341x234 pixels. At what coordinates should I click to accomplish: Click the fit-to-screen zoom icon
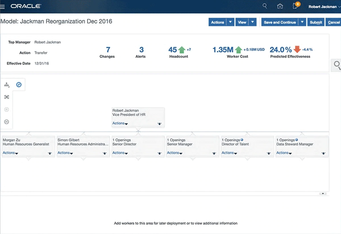pos(7,97)
